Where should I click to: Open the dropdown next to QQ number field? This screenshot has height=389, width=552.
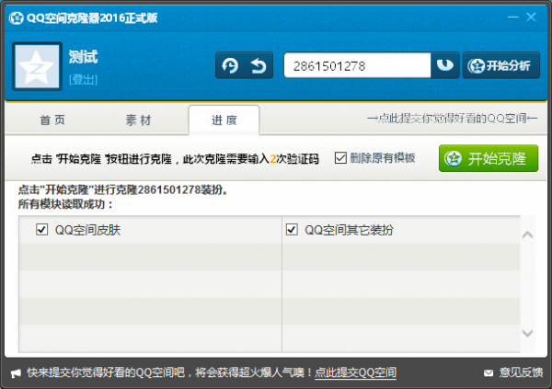pos(444,65)
